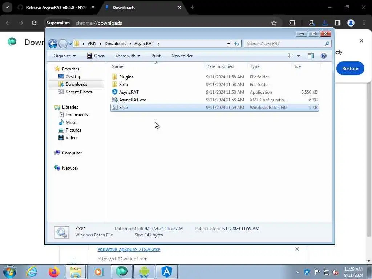Open the AsyncRAT taskbar icon
The width and height of the screenshot is (372, 279).
(x=167, y=272)
